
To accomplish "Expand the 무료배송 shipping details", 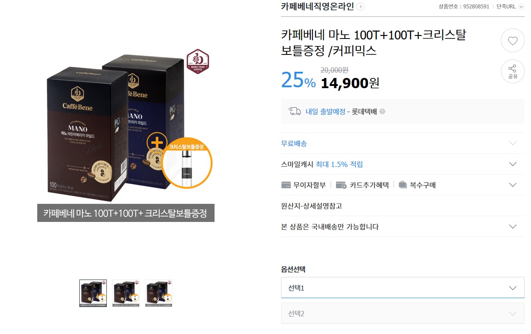I will [402, 144].
